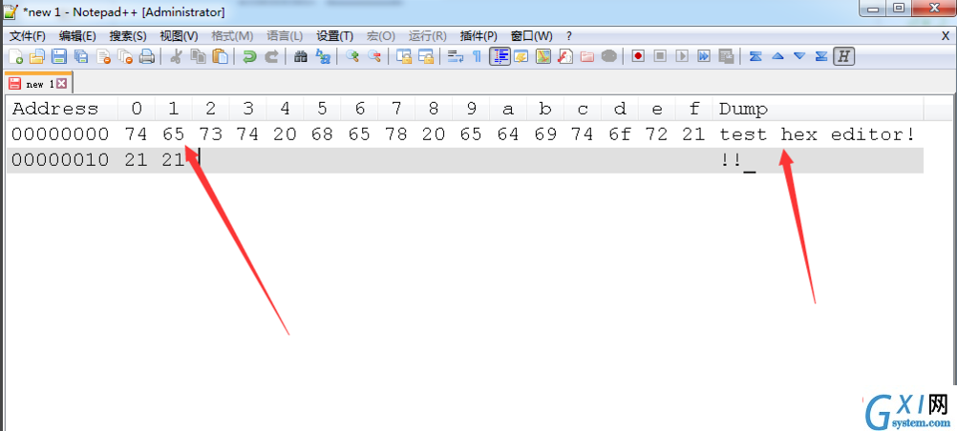Print the document with printer icon
The width and height of the screenshot is (957, 431).
click(147, 56)
